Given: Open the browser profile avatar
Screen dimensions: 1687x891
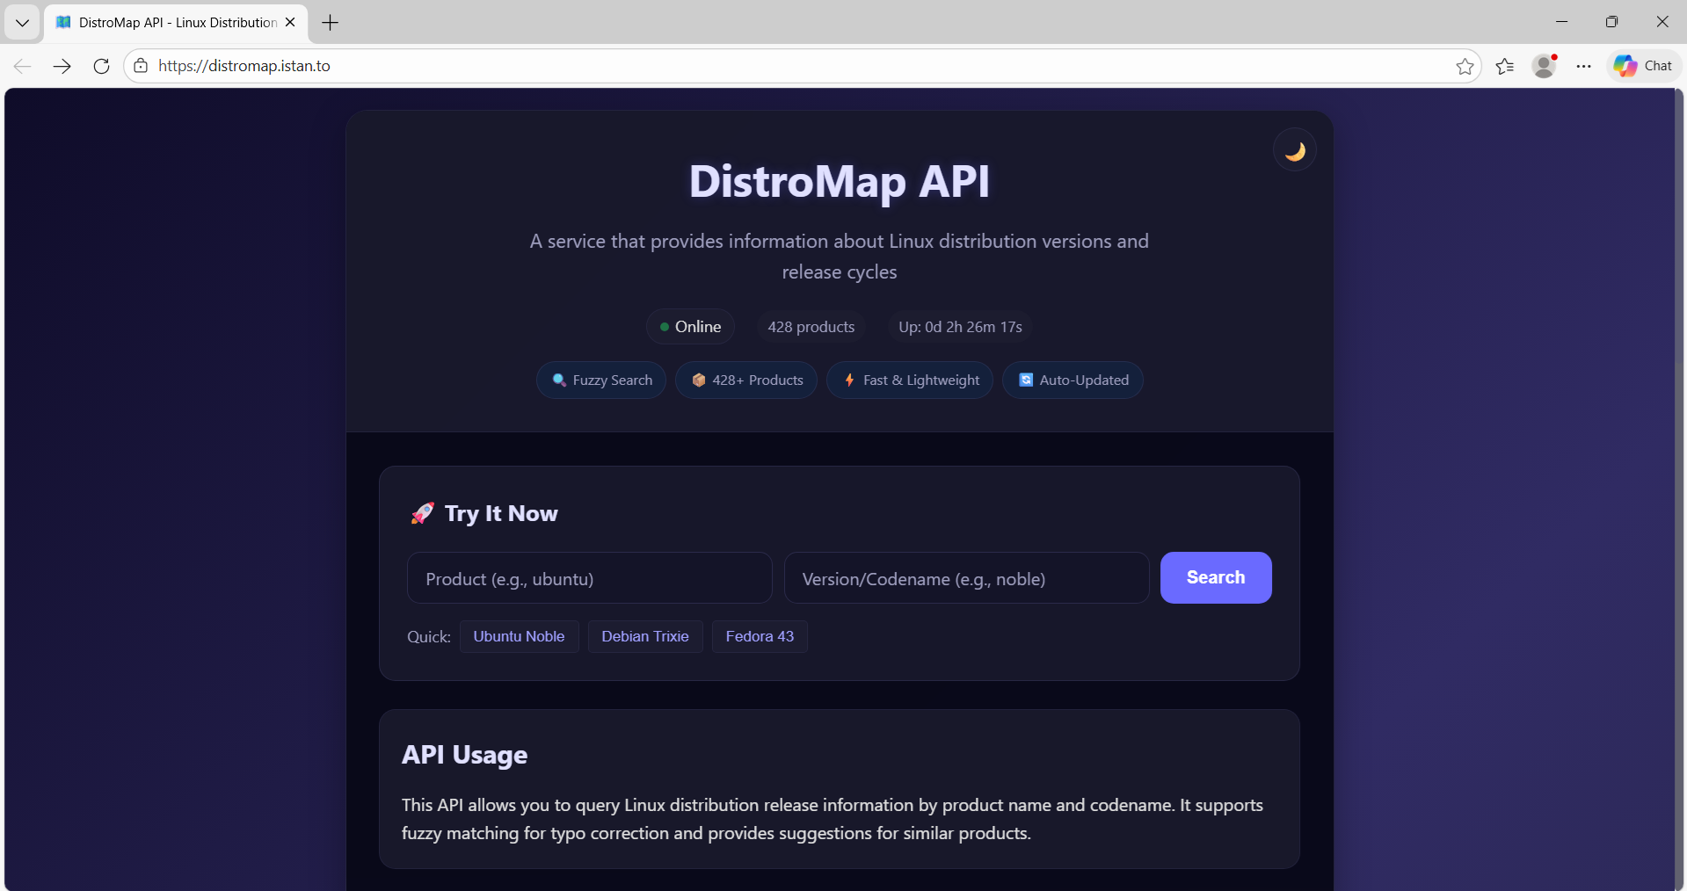Looking at the screenshot, I should [x=1545, y=66].
